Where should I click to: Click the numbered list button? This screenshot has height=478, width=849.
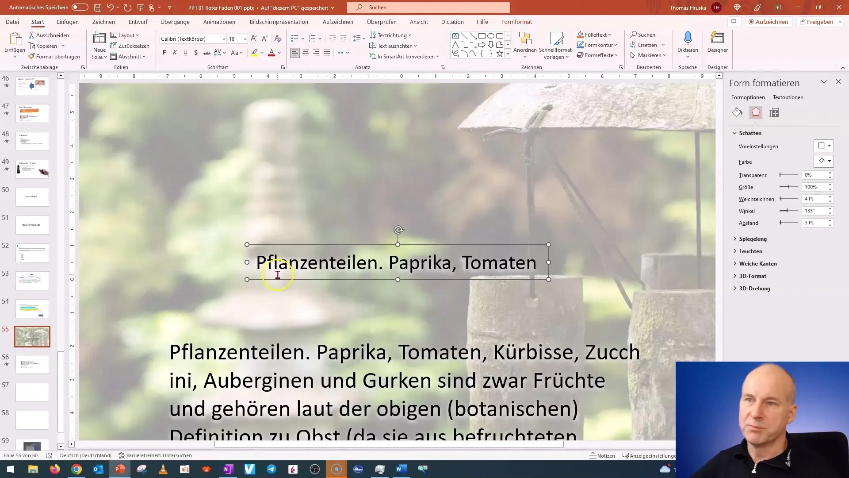click(312, 39)
